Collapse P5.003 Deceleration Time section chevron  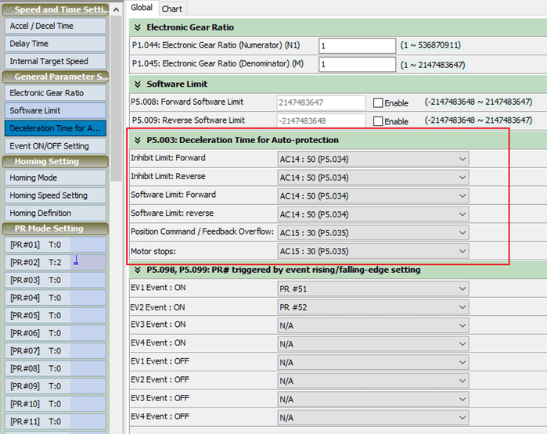point(138,140)
